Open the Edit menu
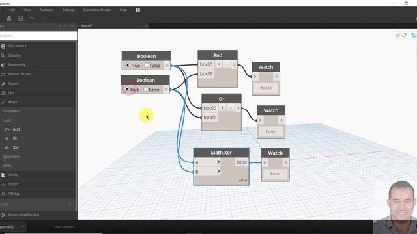Screen dimensions: 417x234 coord(12,10)
